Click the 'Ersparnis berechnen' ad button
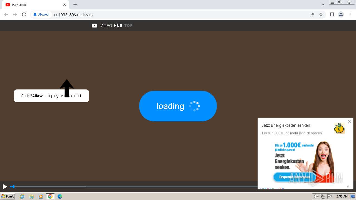Screen dimensions: 356x200 point(295,177)
